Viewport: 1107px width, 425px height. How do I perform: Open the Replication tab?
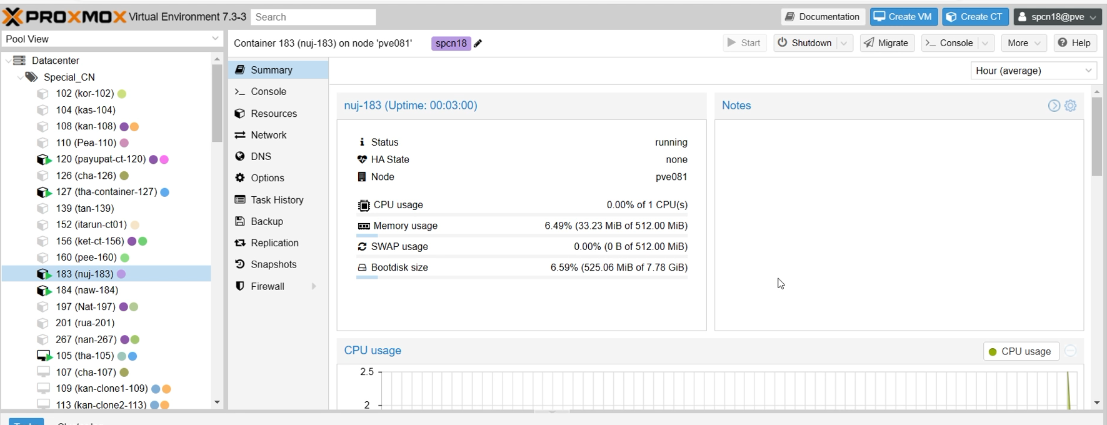(278, 243)
